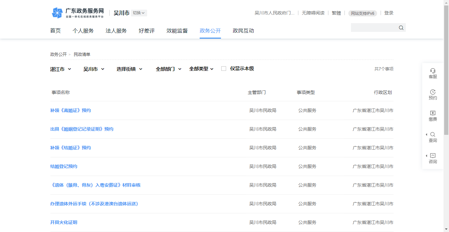Toggle the 仅显示本级 checkbox
The width and height of the screenshot is (449, 232).
point(224,69)
